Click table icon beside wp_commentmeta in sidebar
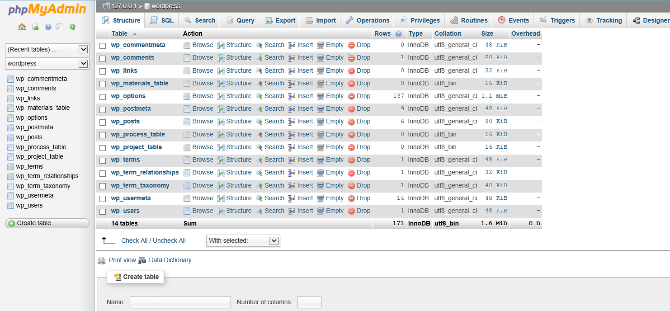This screenshot has width=670, height=311. (11, 79)
